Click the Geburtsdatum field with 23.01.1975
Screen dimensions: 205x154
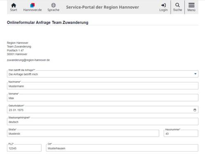tap(102, 110)
